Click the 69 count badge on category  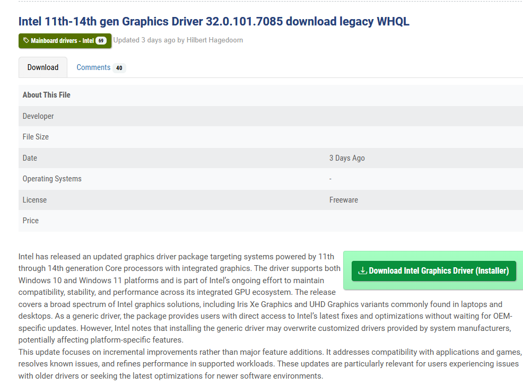pos(101,41)
